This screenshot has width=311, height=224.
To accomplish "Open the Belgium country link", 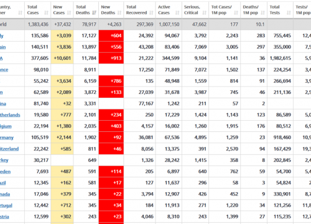I will coord(6,126).
